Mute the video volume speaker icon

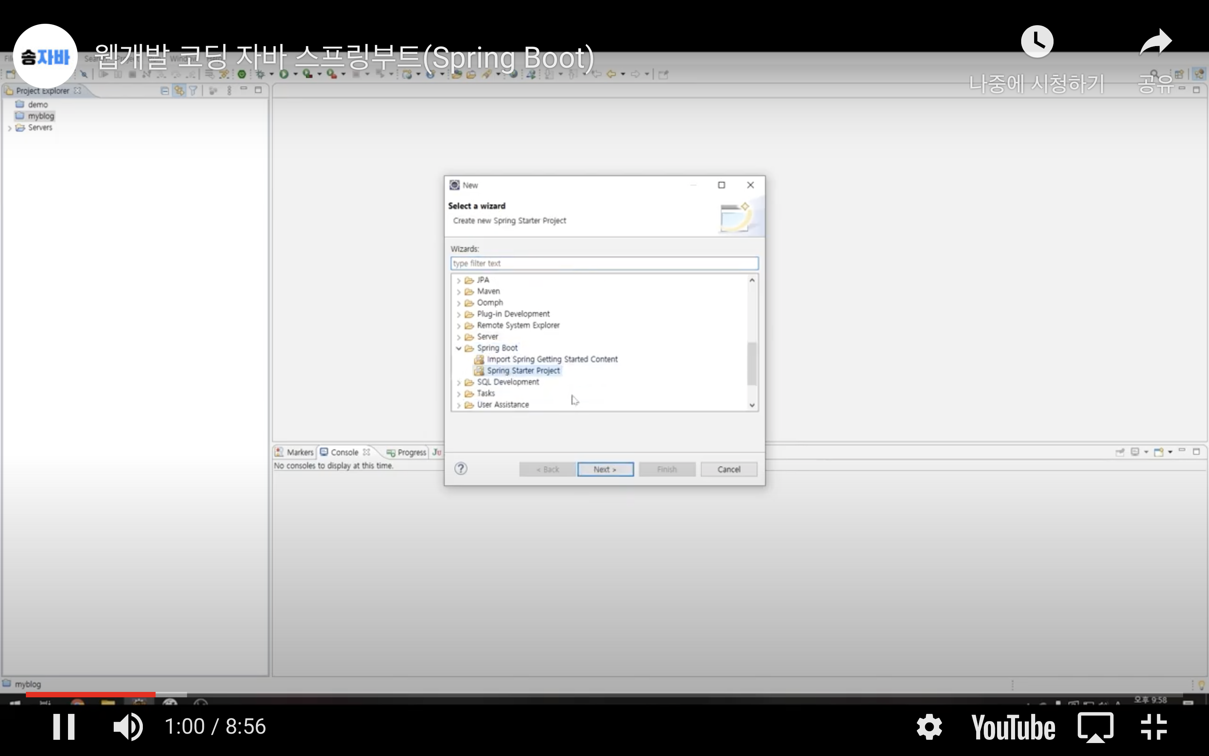[x=128, y=726]
